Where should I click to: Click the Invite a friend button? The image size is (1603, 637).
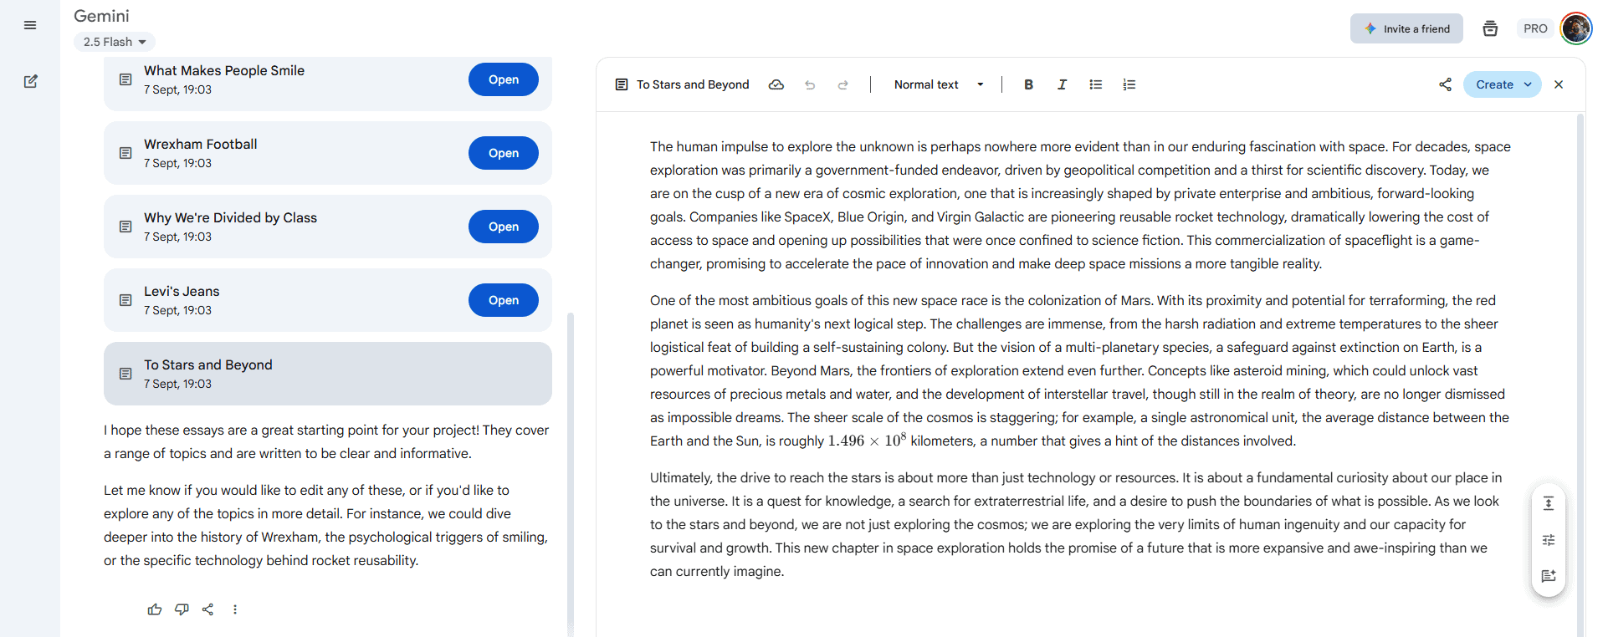pyautogui.click(x=1406, y=28)
